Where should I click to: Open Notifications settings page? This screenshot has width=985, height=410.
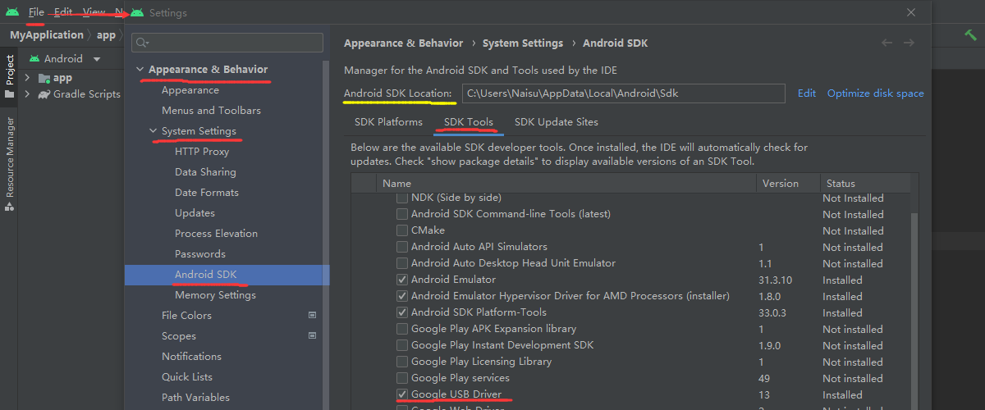[x=191, y=357]
